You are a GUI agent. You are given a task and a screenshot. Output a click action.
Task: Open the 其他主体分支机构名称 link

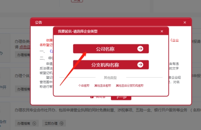point(129,86)
